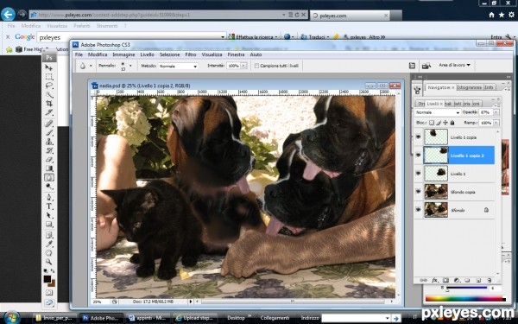Toggle lock all padlock icon

click(x=452, y=123)
